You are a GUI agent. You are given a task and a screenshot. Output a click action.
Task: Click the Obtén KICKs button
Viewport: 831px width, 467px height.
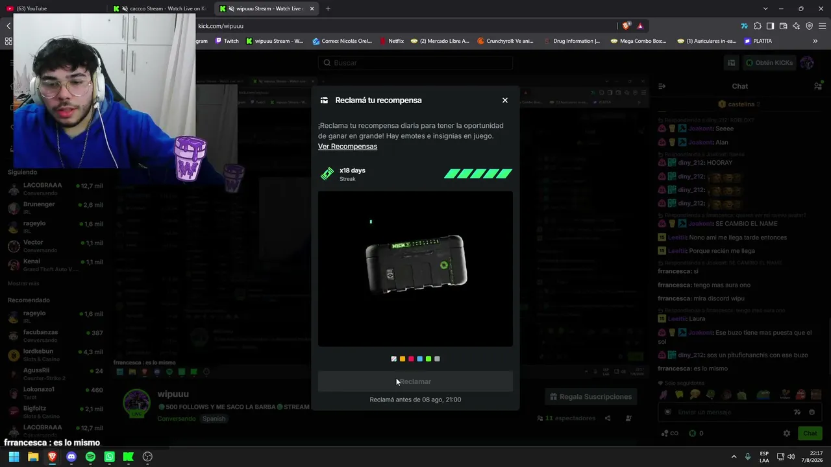(769, 63)
